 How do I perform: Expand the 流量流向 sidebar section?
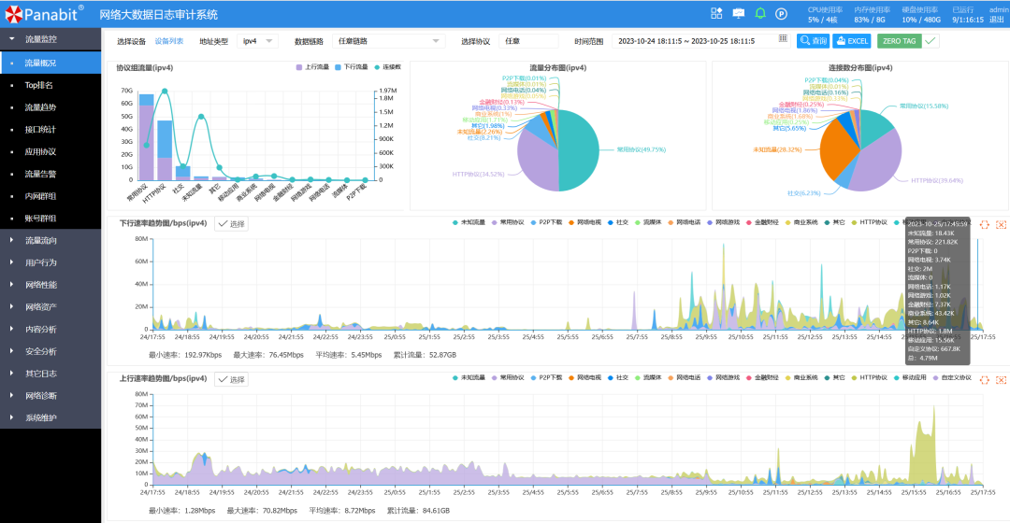pos(50,241)
